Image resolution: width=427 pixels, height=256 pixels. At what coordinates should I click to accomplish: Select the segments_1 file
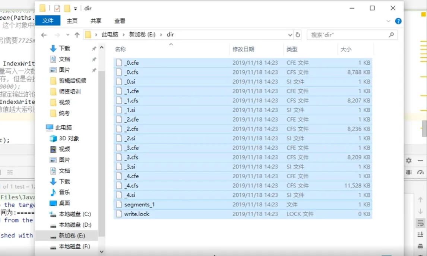pyautogui.click(x=243, y=205)
